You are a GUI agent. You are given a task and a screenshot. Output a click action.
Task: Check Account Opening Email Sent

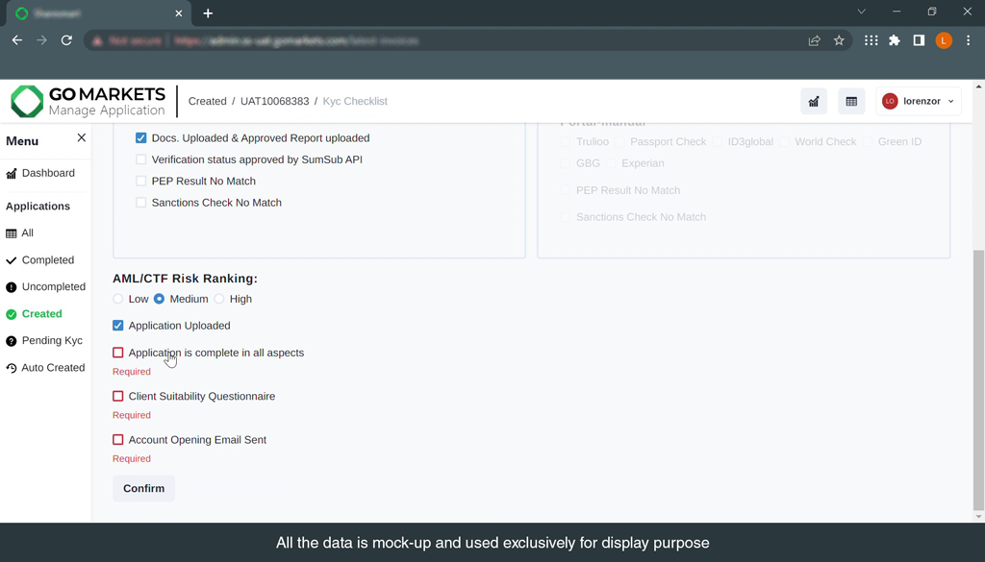coord(118,440)
